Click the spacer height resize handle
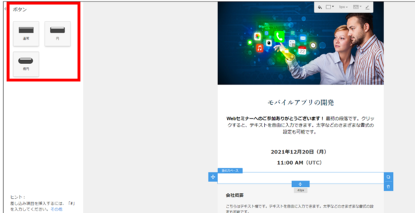 click(300, 184)
